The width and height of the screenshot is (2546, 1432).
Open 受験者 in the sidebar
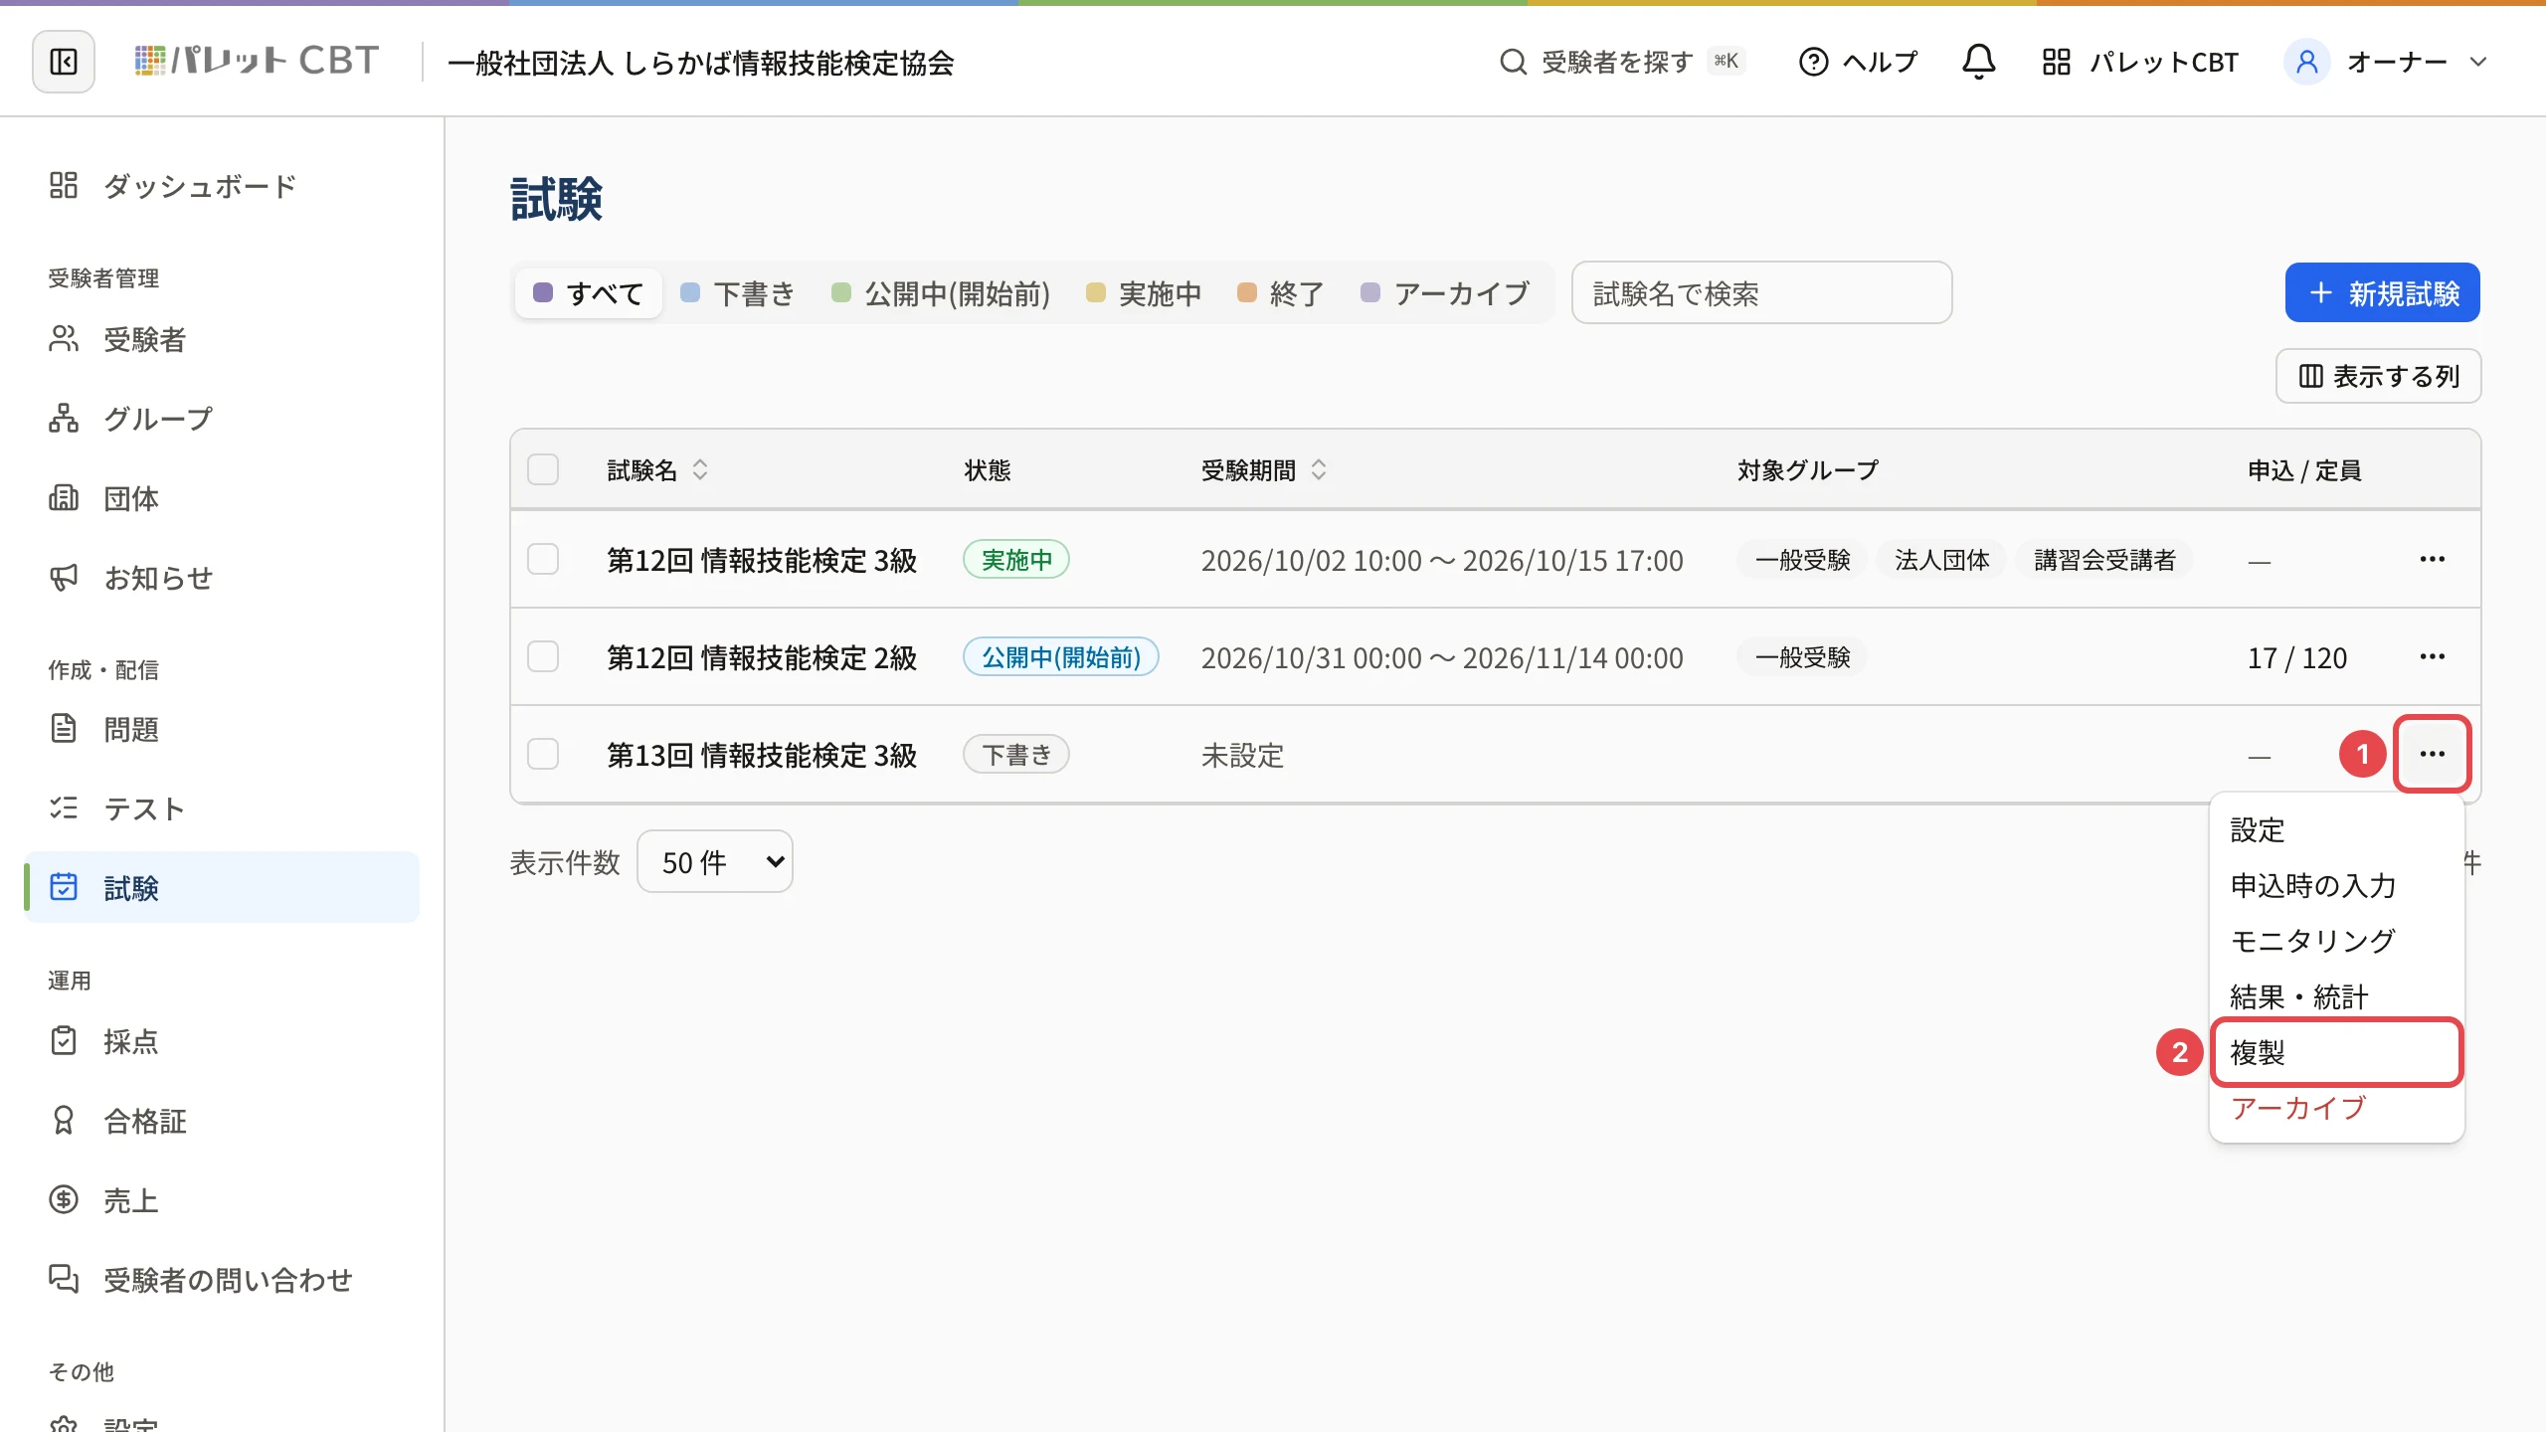223,339
